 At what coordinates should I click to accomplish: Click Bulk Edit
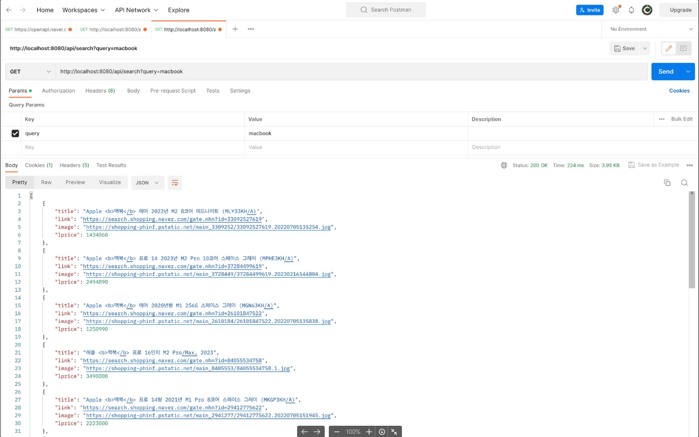tap(682, 119)
